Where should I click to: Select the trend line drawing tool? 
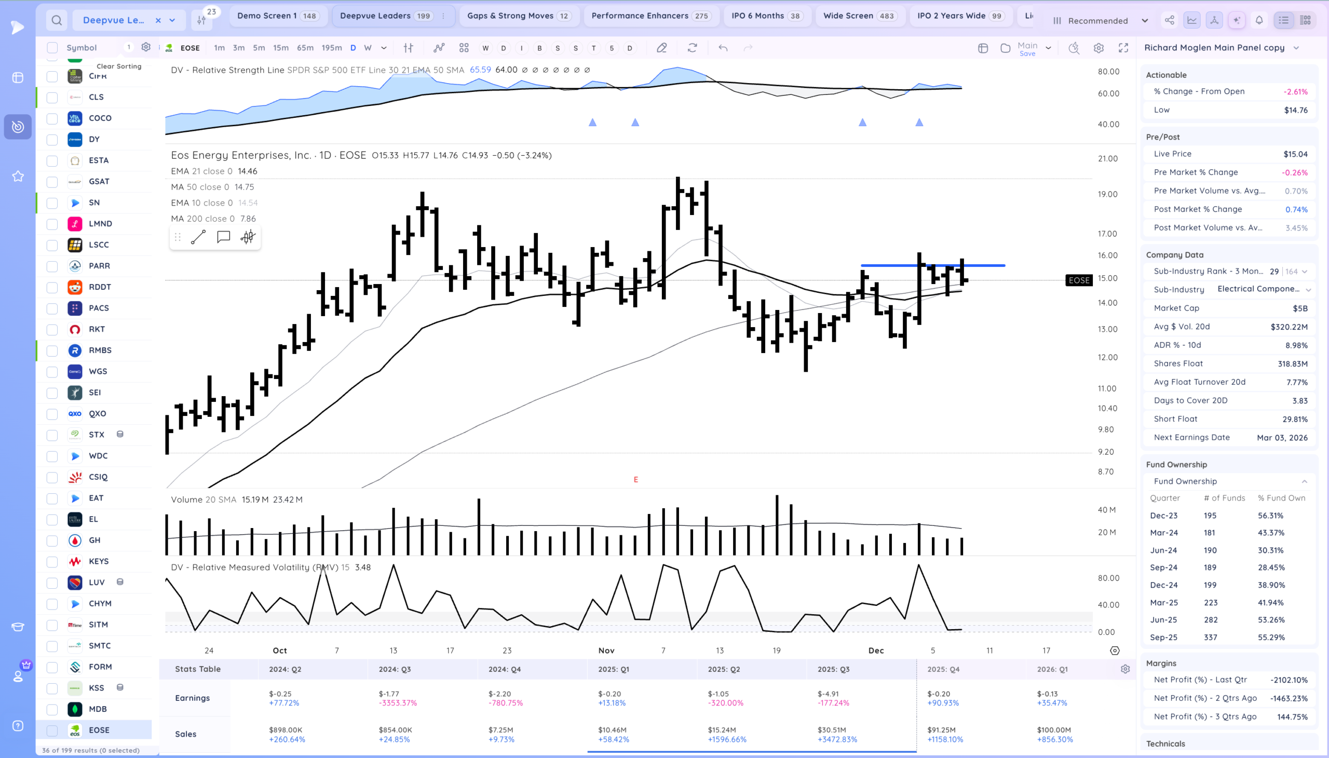click(198, 237)
